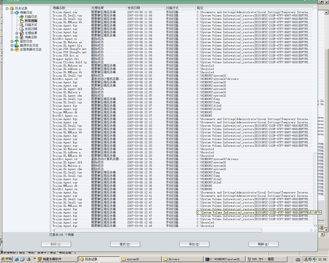The height and width of the screenshot is (263, 329).
Task: Switch to 瑞星杀毒软件 taskbar window
Action: click(57, 259)
